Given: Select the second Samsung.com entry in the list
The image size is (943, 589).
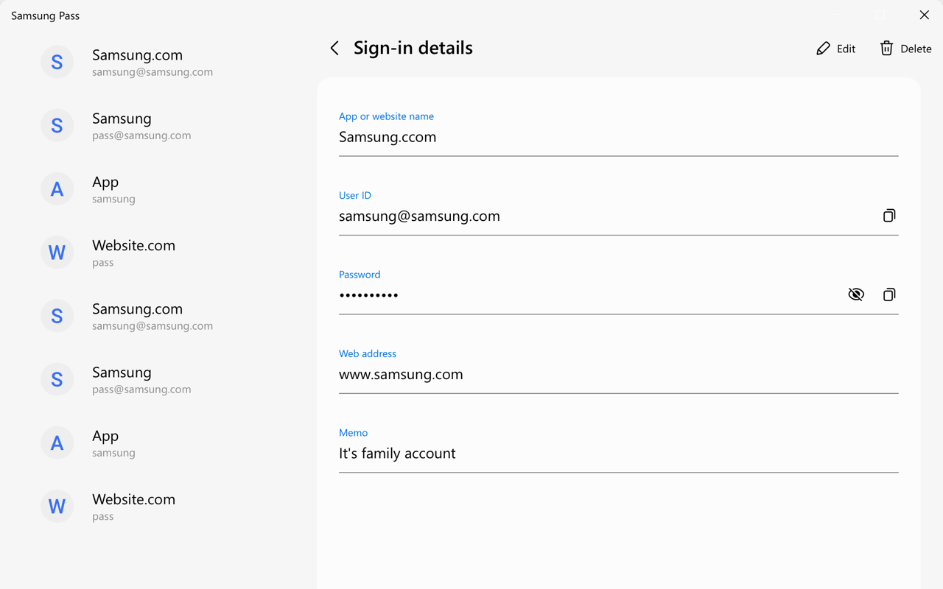Looking at the screenshot, I should coord(152,316).
